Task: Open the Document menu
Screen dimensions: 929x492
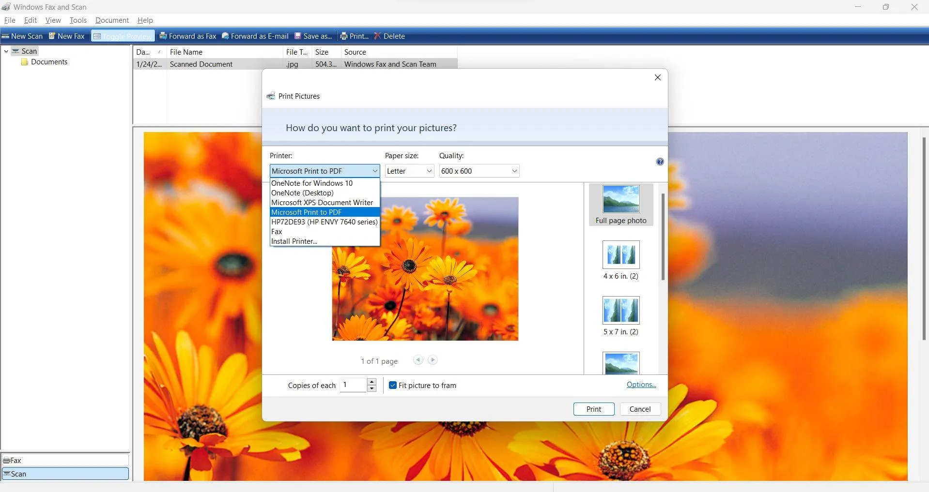Action: click(111, 20)
